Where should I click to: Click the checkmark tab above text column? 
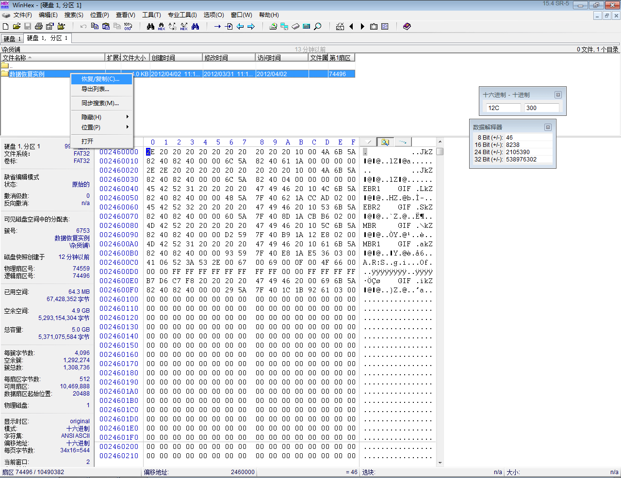point(369,142)
